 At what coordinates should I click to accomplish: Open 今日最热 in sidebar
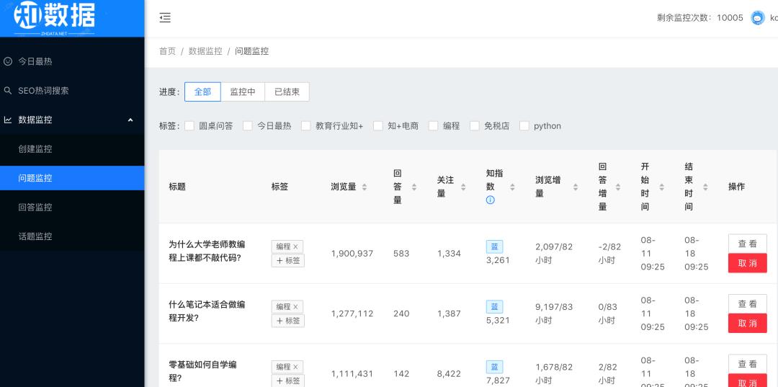pyautogui.click(x=72, y=61)
